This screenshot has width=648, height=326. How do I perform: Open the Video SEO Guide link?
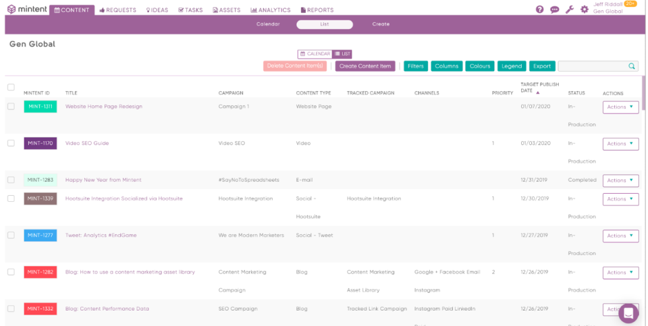click(x=87, y=143)
